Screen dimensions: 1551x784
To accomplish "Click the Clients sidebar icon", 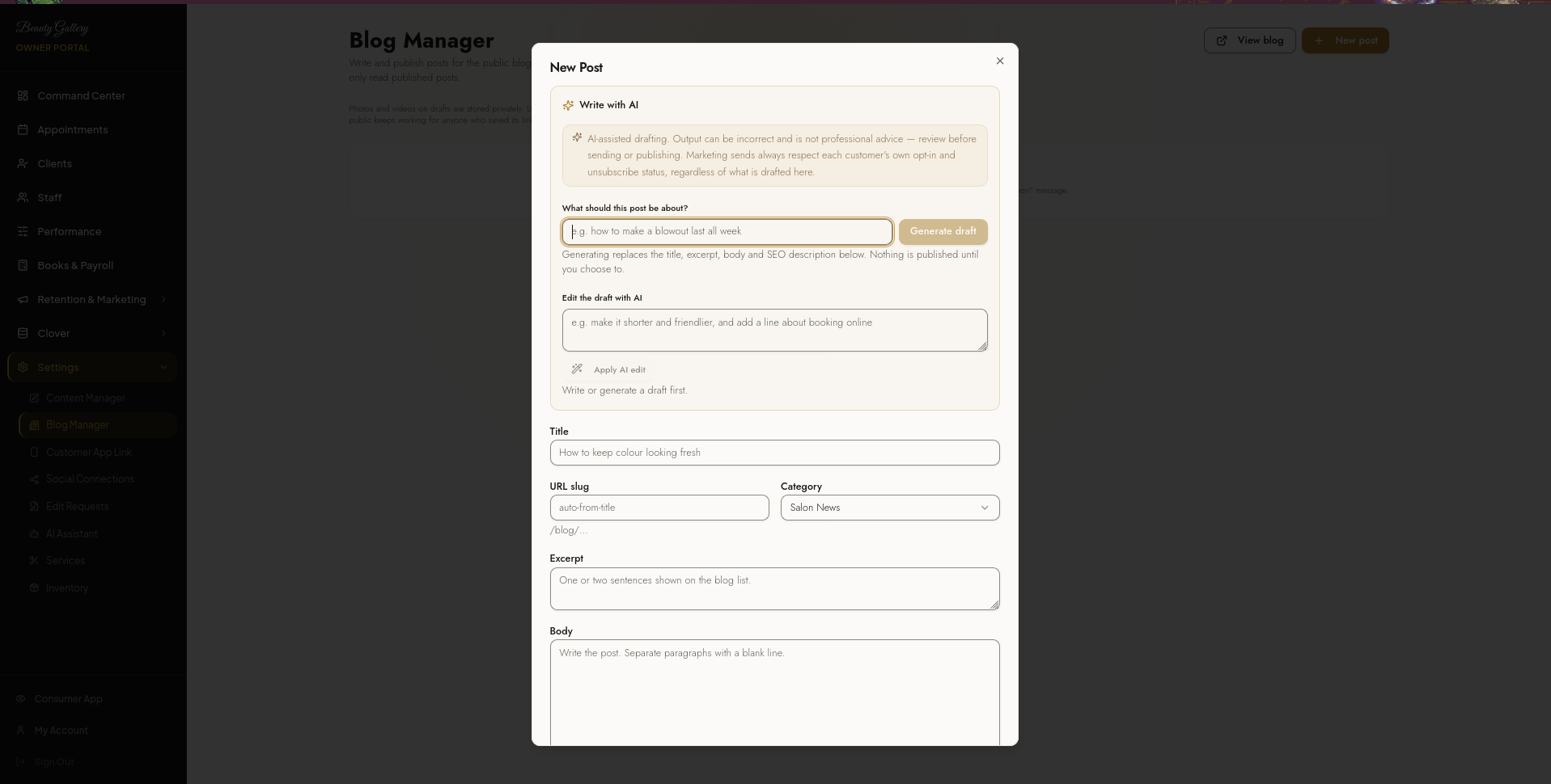I will click(23, 163).
